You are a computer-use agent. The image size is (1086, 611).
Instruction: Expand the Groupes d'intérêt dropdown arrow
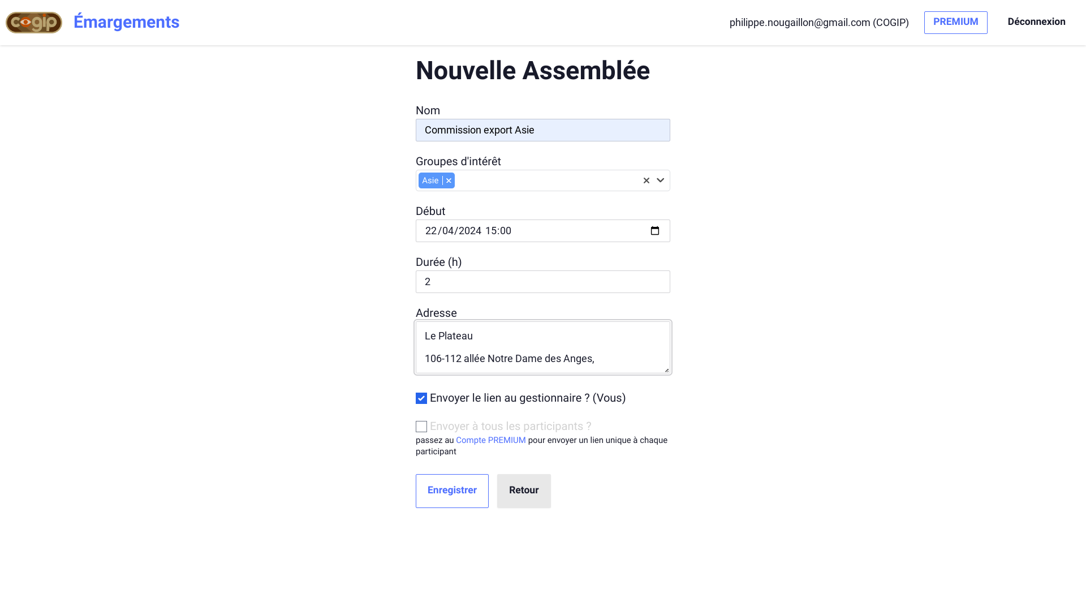pyautogui.click(x=660, y=180)
